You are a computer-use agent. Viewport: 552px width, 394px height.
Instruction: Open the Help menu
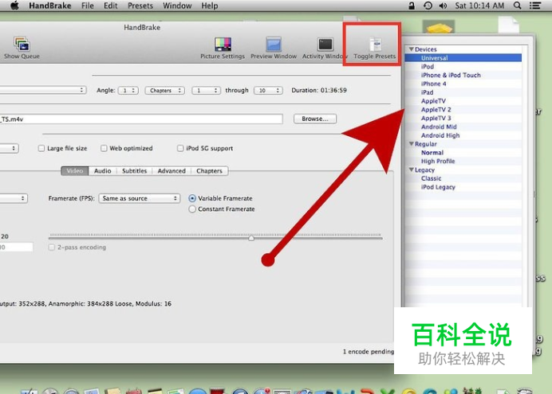click(x=210, y=6)
